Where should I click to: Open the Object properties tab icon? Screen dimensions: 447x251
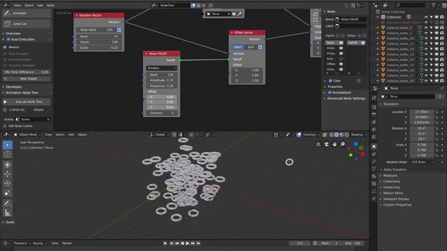coord(374,146)
